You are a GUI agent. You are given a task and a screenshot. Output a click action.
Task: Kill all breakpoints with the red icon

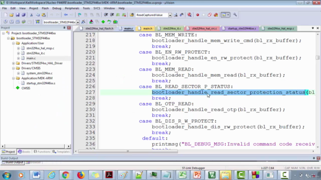pyautogui.click(x=216, y=15)
